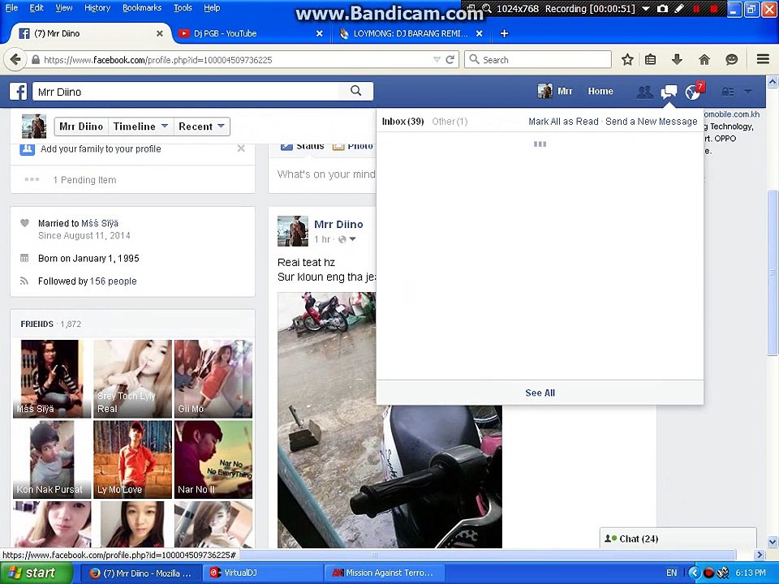Go back with the browser back arrow

(15, 59)
